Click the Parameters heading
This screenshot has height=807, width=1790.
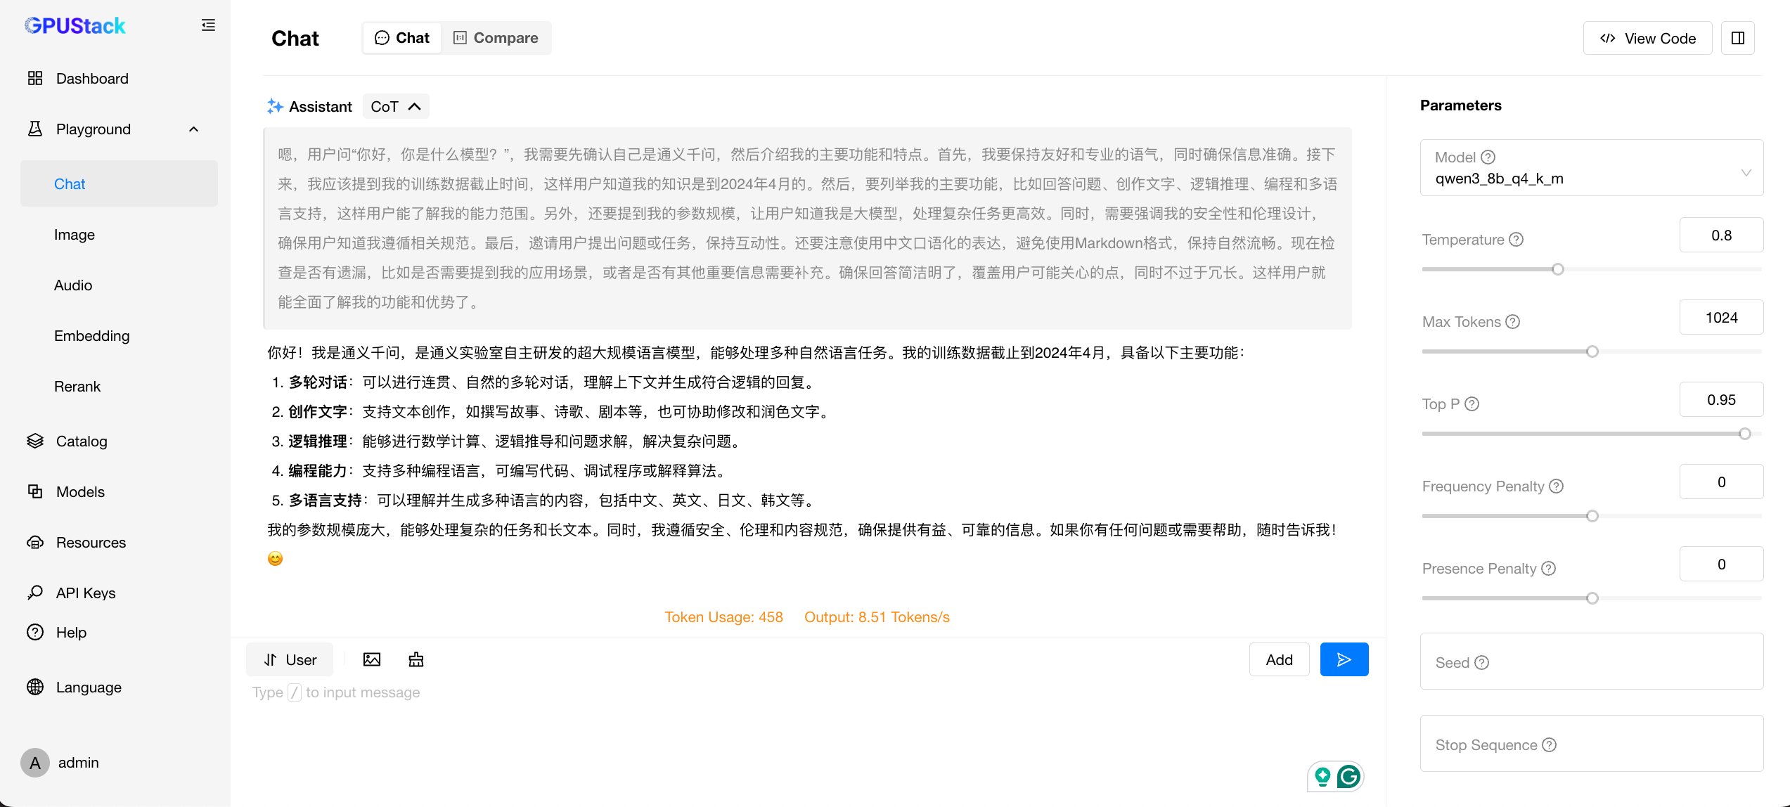pos(1460,105)
